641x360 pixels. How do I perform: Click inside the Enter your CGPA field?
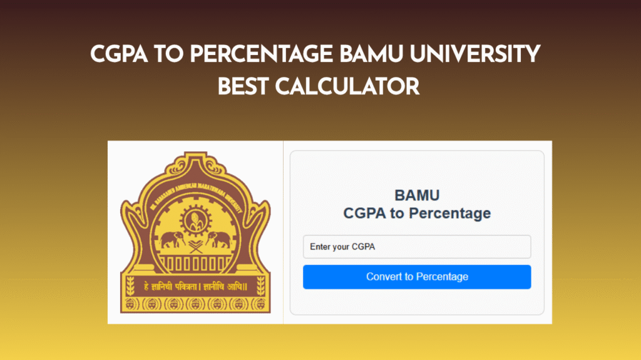(417, 247)
